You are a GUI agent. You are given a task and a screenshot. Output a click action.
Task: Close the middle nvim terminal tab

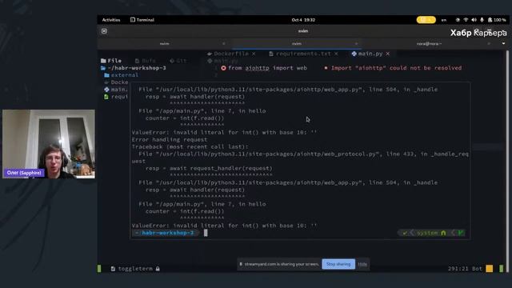click(x=356, y=43)
